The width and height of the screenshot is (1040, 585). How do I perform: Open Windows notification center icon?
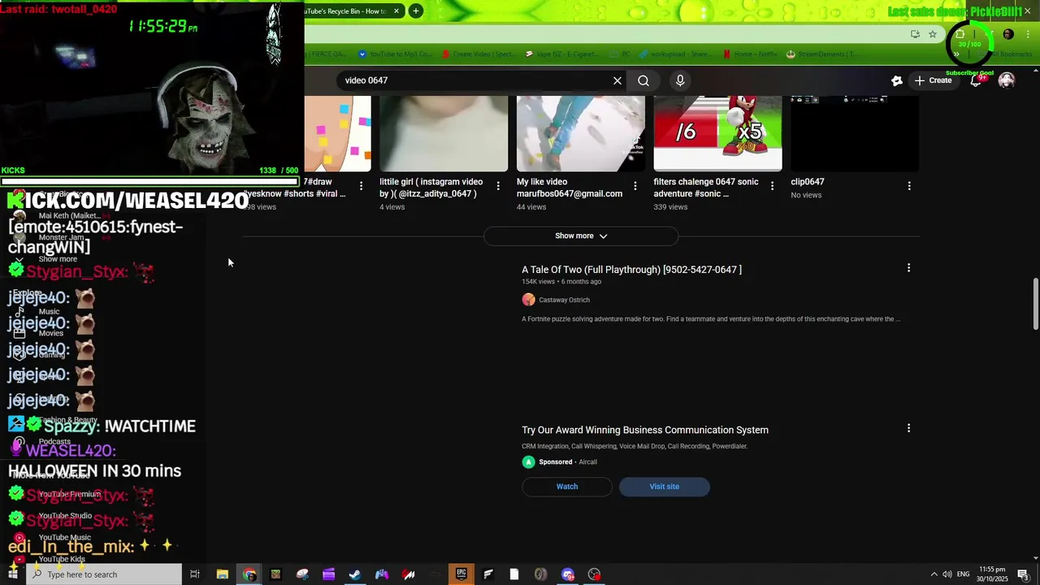click(x=1023, y=574)
